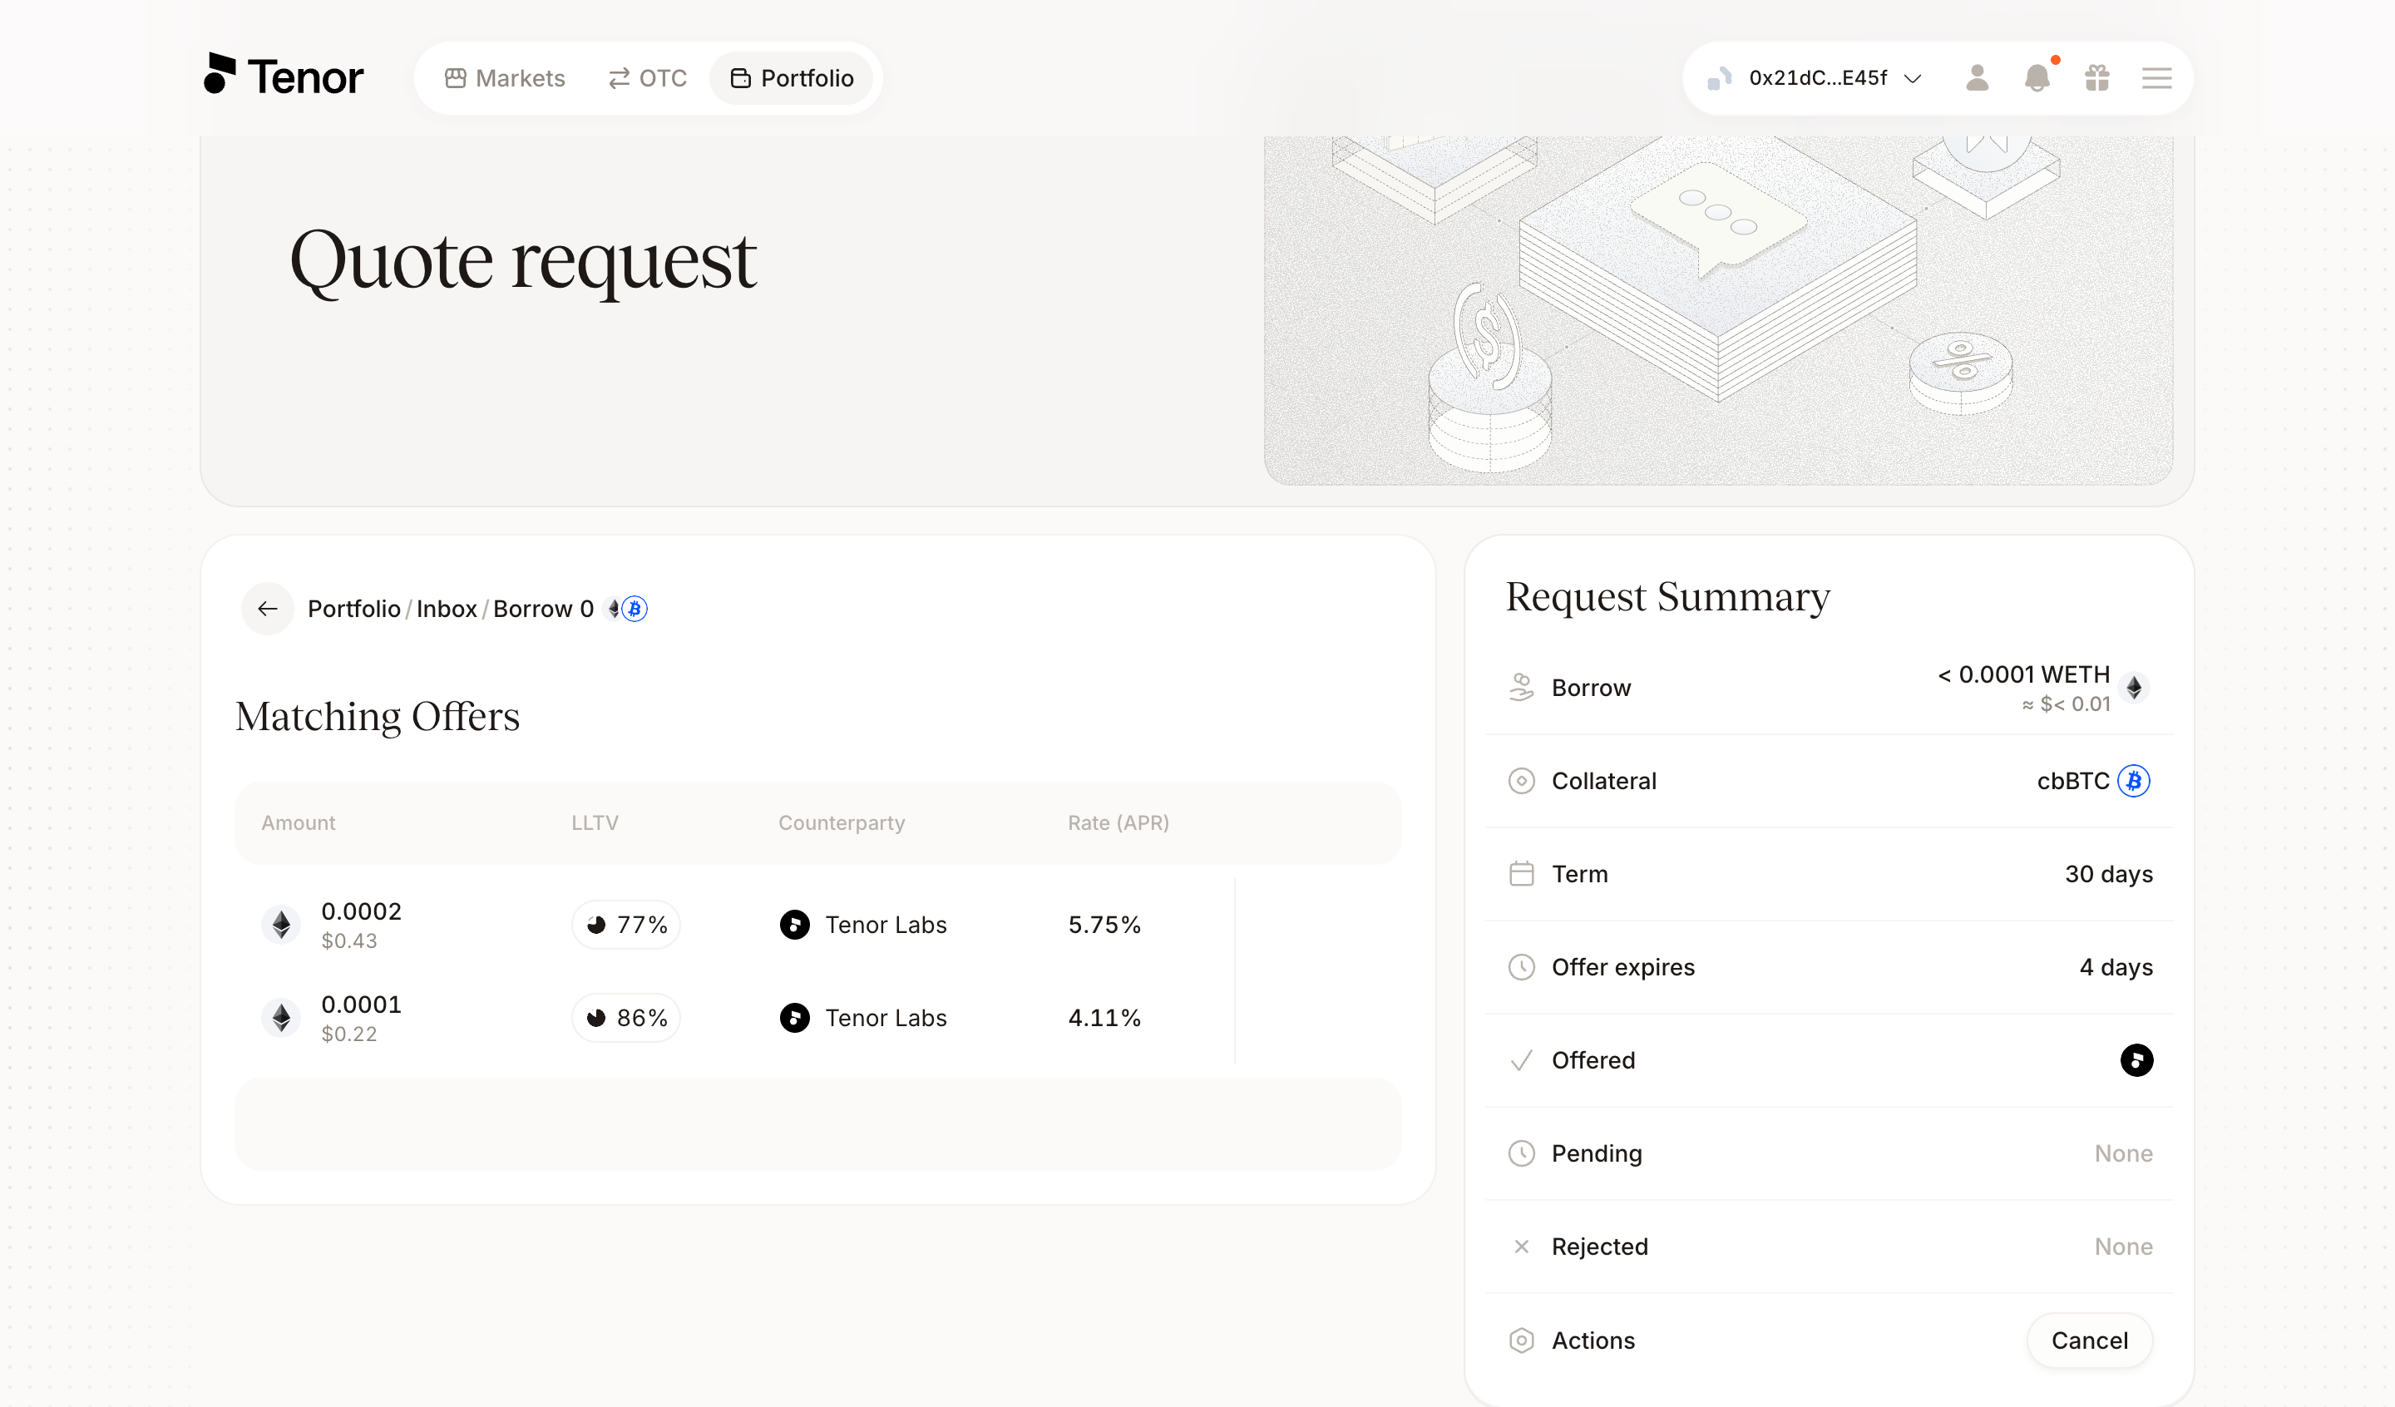
Task: Click the cbBTC bitcoin icon
Action: [2134, 781]
